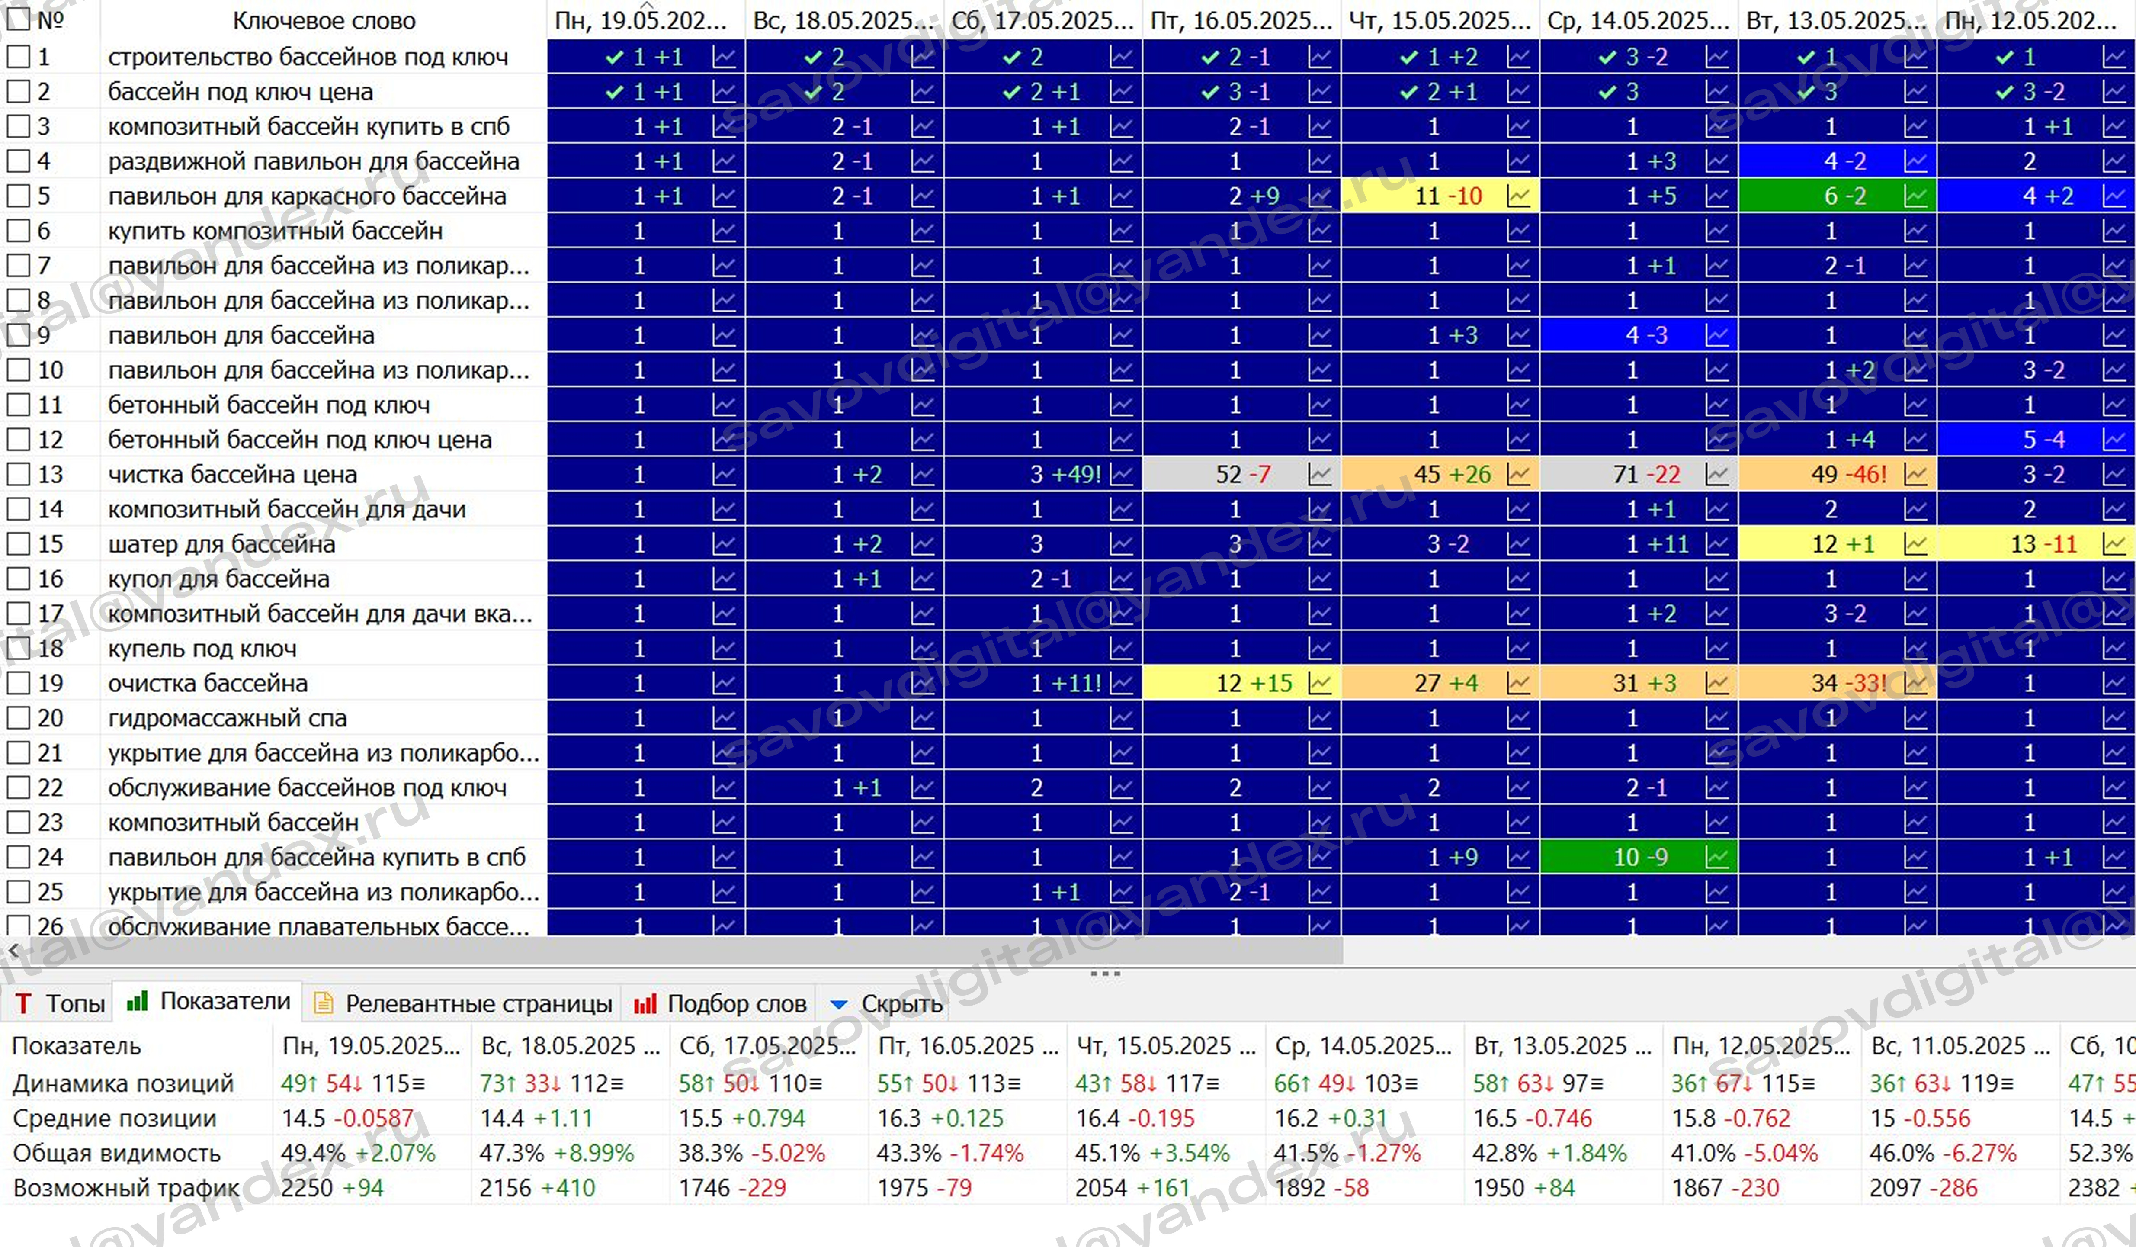The width and height of the screenshot is (2136, 1247).
Task: Open chart icon for row 16 on Saturday 17.05.2025
Action: click(x=1121, y=579)
